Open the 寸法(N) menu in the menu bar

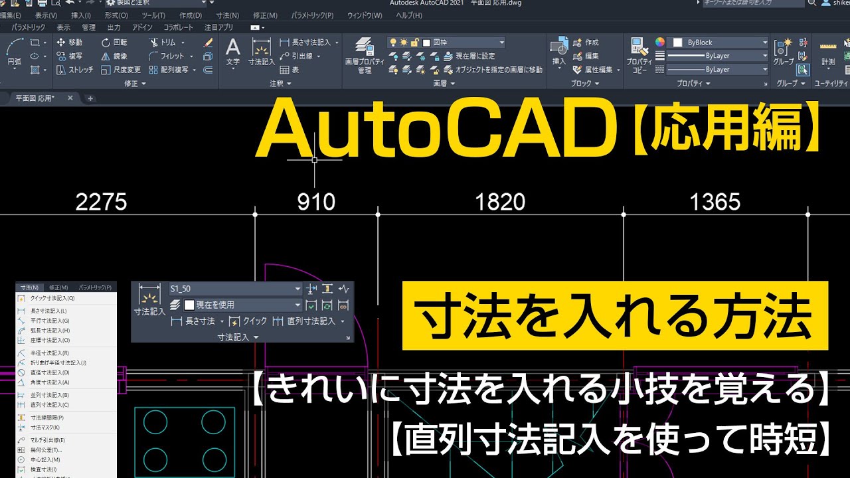[x=227, y=15]
